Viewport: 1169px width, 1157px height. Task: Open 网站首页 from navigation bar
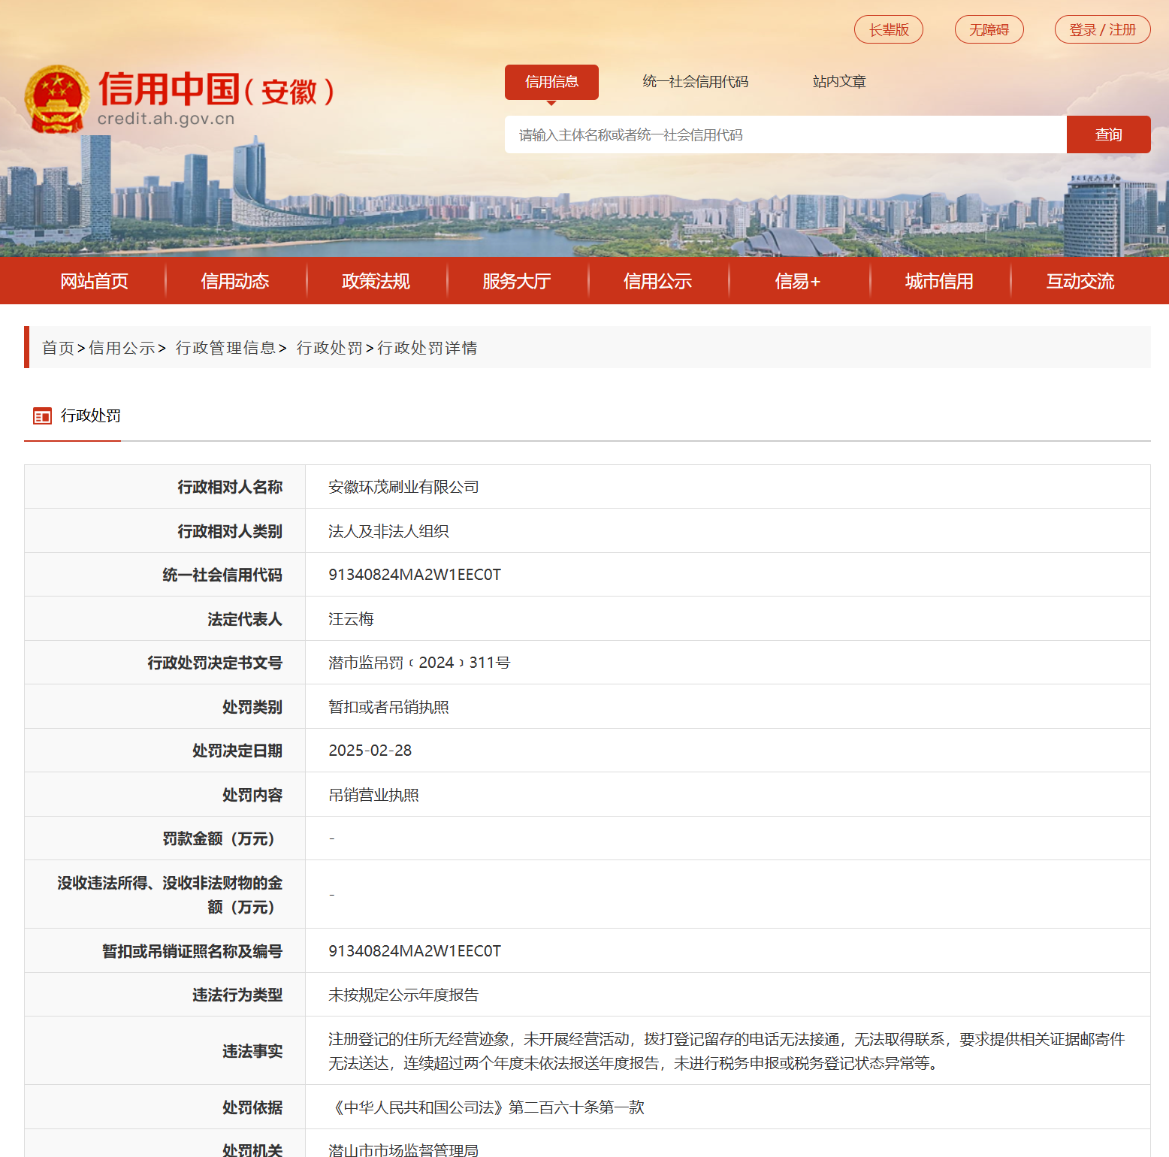(x=94, y=280)
